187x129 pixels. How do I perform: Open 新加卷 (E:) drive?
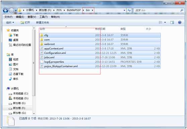click(x=19, y=103)
